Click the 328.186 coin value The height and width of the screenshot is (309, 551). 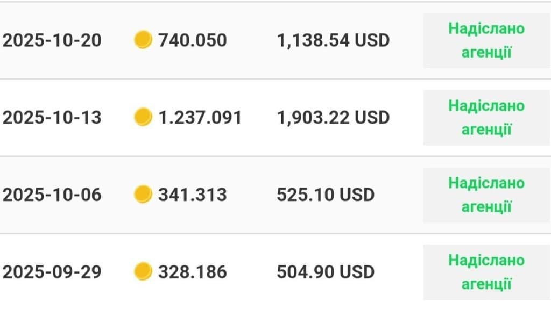(x=193, y=271)
